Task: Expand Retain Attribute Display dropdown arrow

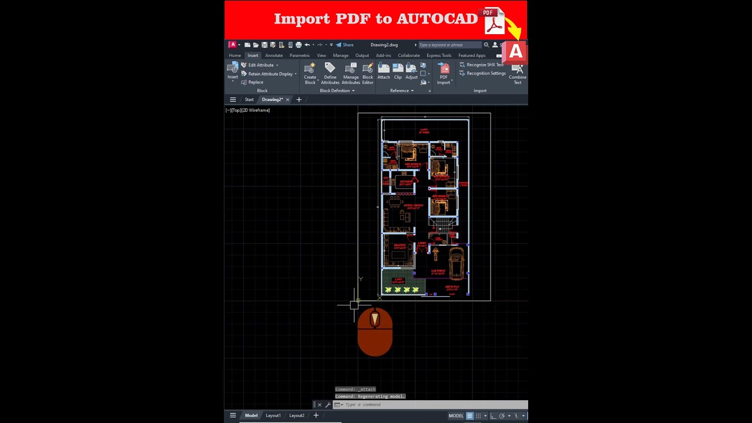Action: (296, 74)
